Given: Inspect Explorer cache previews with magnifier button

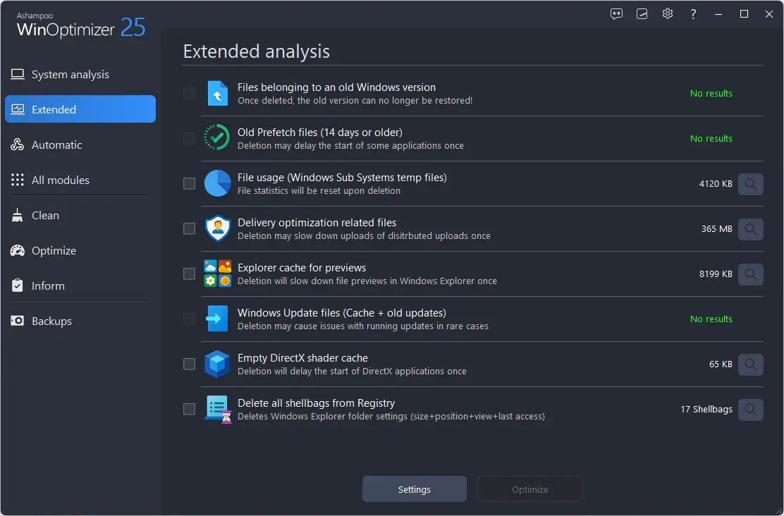Looking at the screenshot, I should pos(750,274).
